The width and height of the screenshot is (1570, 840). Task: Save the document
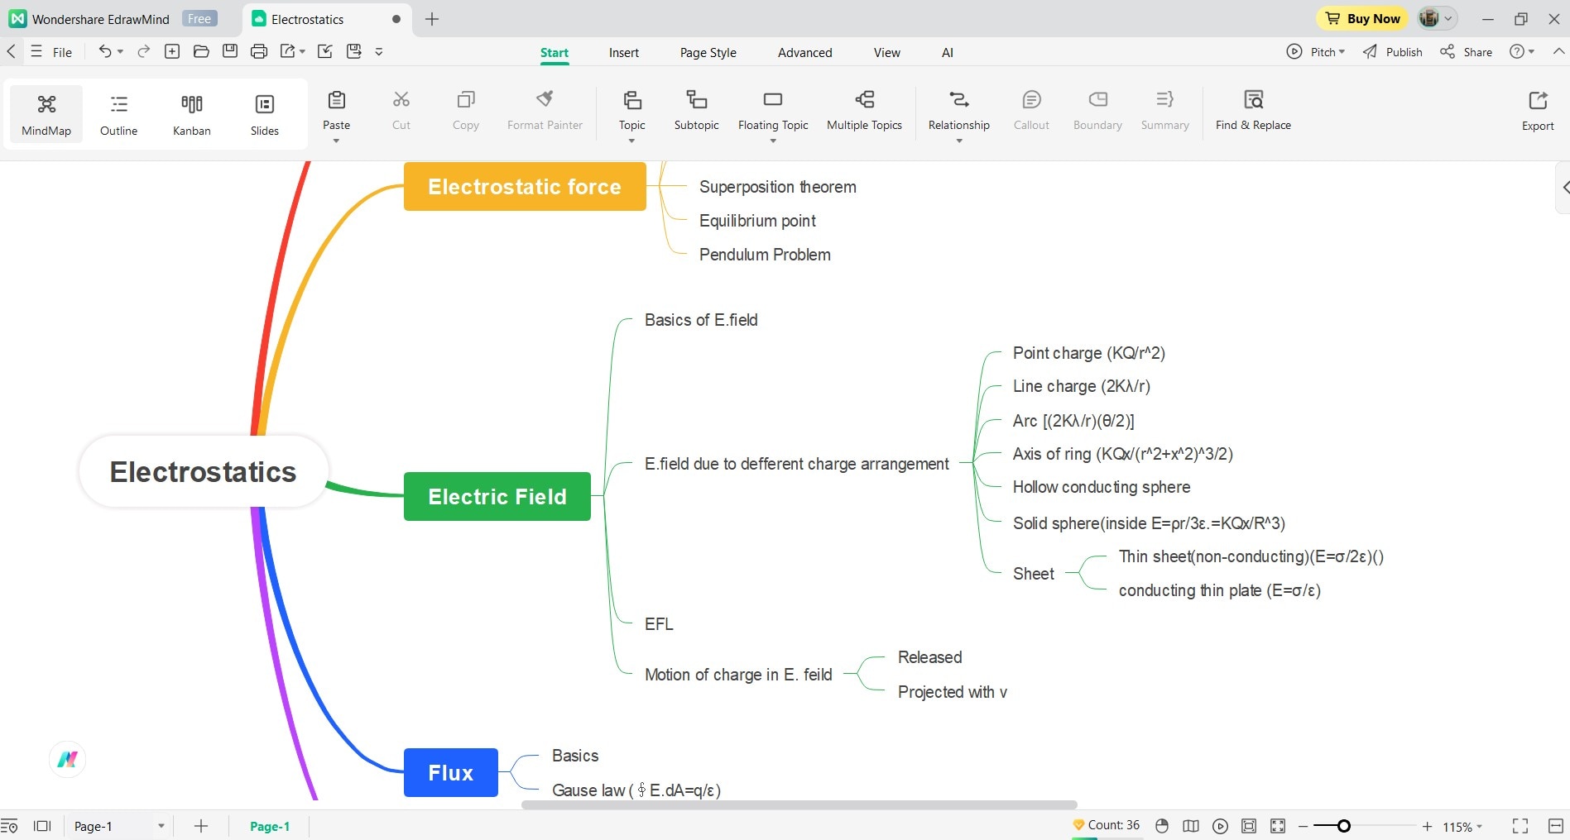click(230, 51)
